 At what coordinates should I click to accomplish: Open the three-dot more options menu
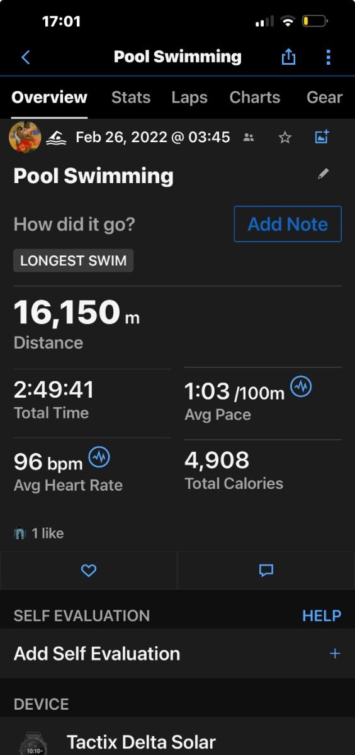[328, 57]
